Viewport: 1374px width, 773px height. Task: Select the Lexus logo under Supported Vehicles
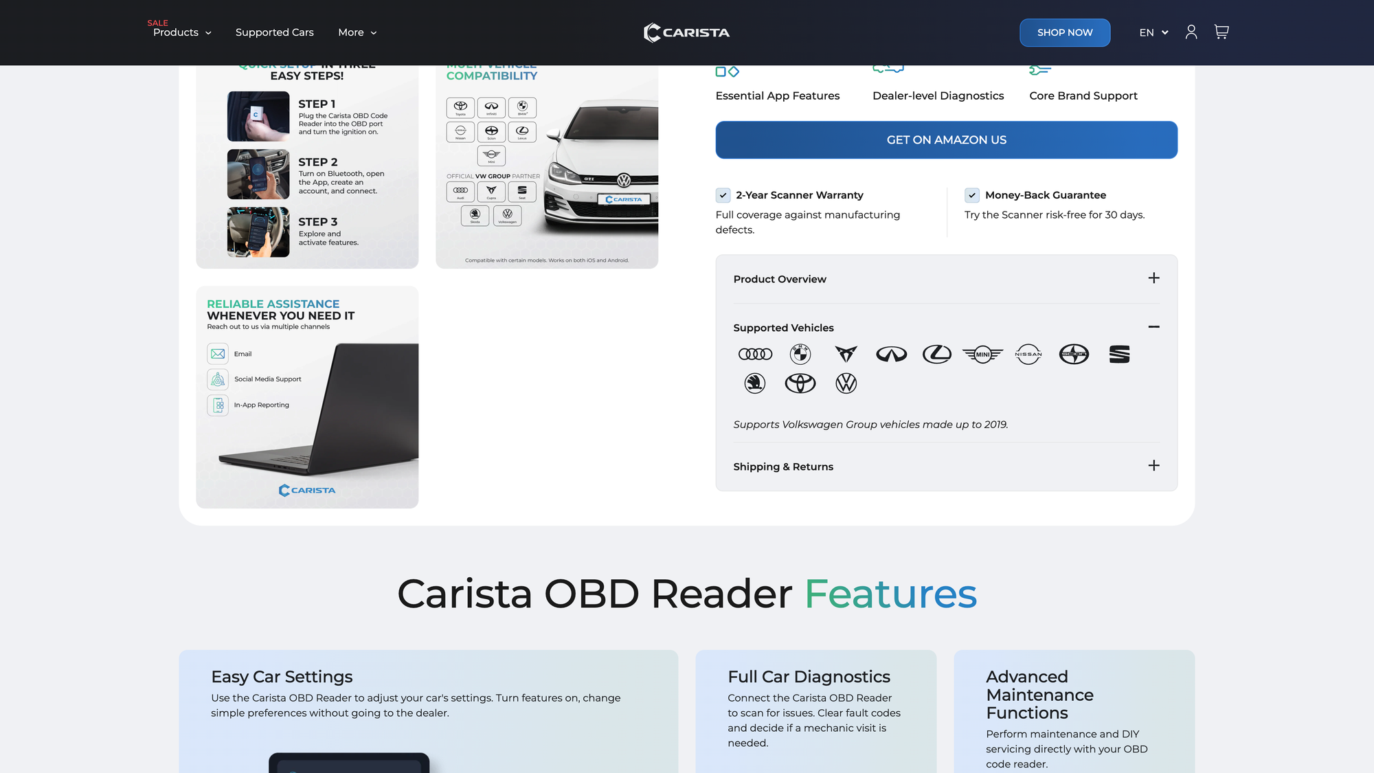tap(937, 355)
